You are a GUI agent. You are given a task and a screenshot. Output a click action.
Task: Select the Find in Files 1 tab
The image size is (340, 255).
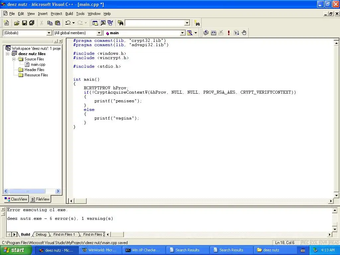coord(64,234)
